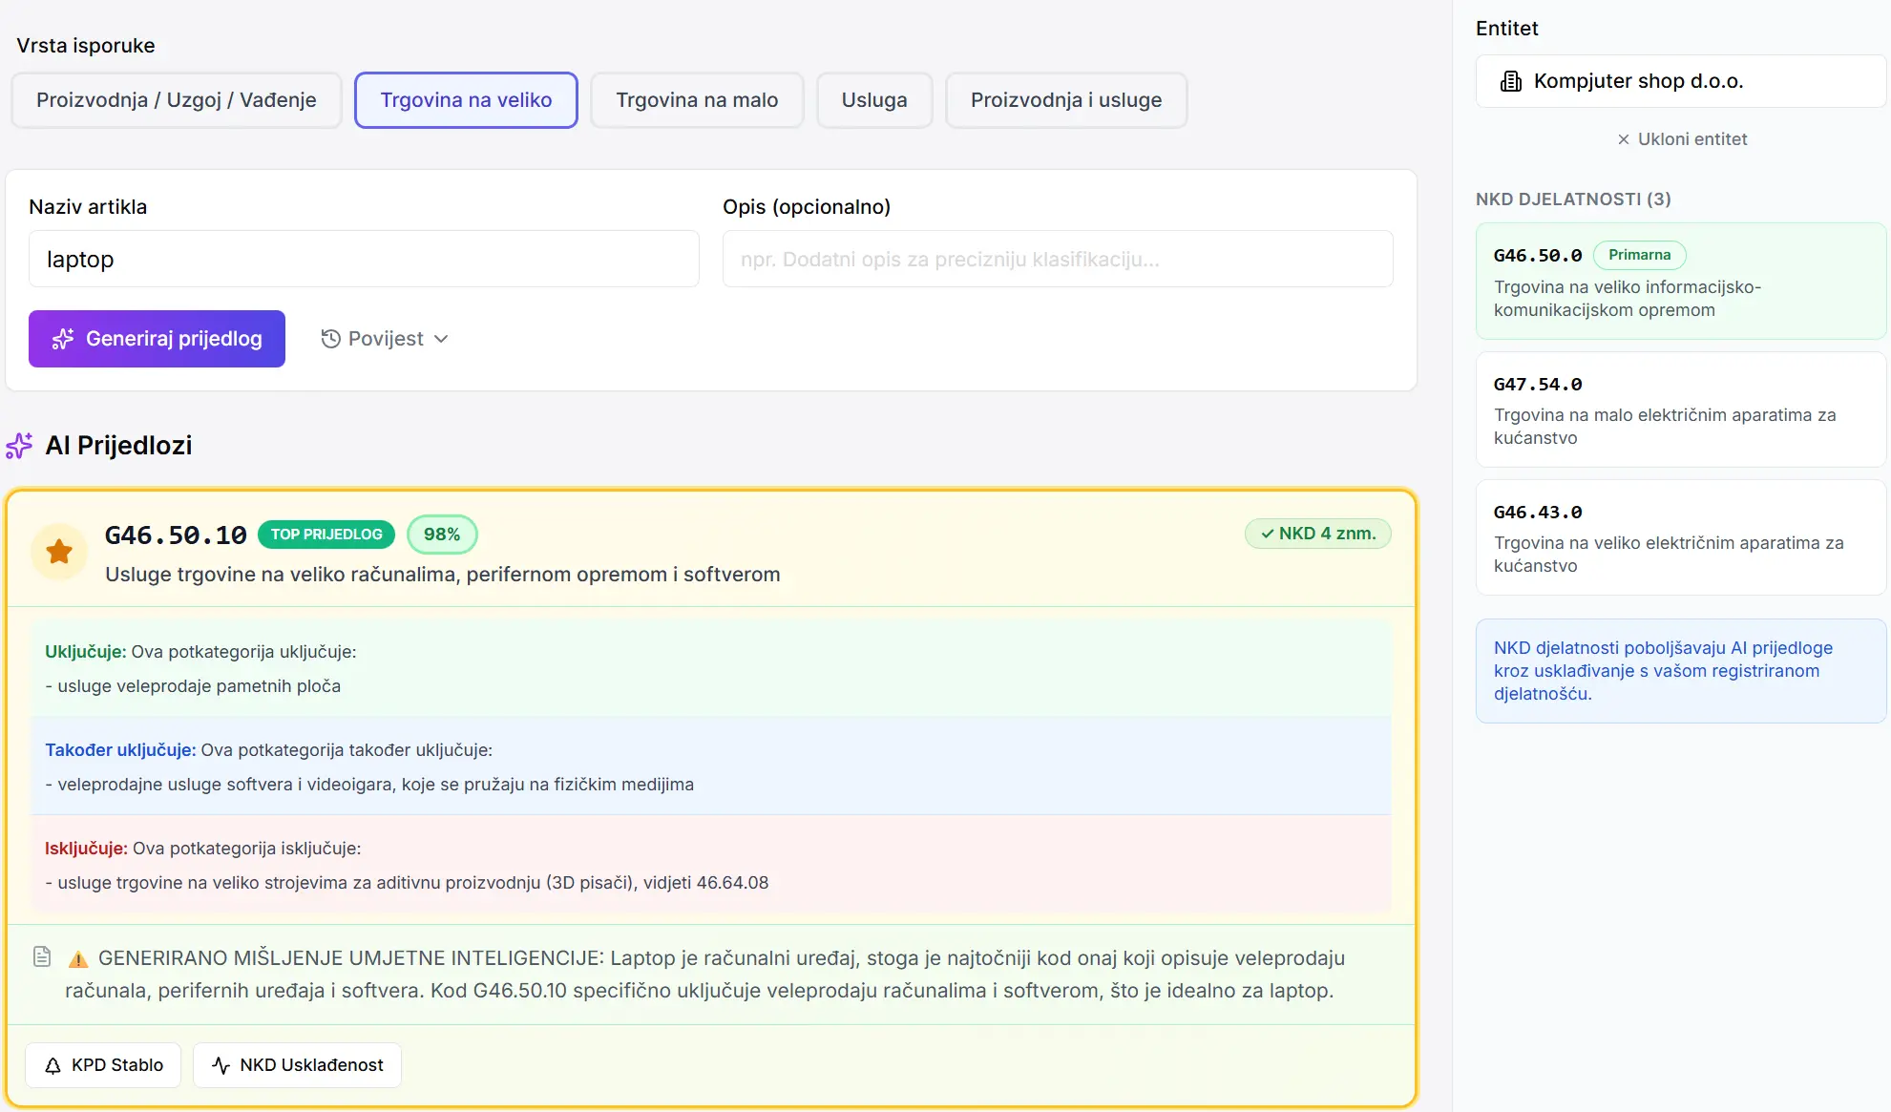The height and width of the screenshot is (1112, 1891).
Task: Click the warning triangle icon
Action: click(78, 959)
